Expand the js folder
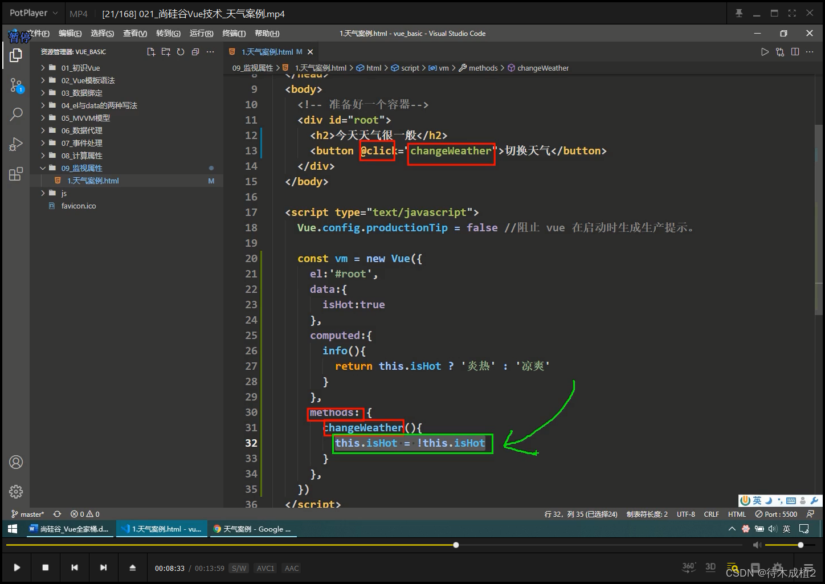This screenshot has height=584, width=825. 43,193
